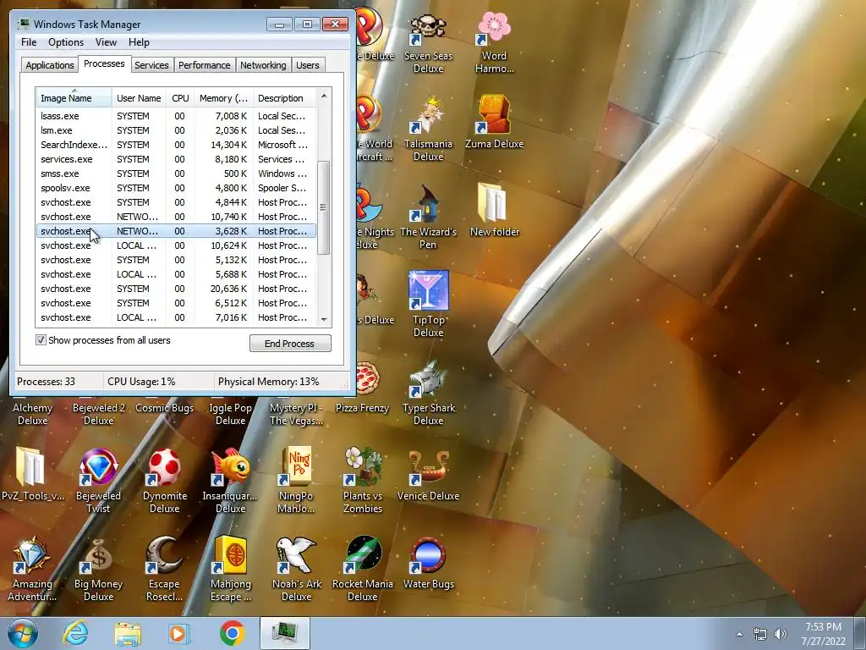The height and width of the screenshot is (650, 866).
Task: Select the spoolsv.exe process row
Action: click(176, 188)
